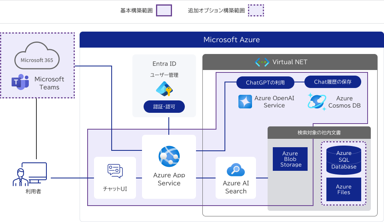Click the ユーザー管理 label
Image resolution: width=384 pixels, height=222 pixels.
coord(164,75)
